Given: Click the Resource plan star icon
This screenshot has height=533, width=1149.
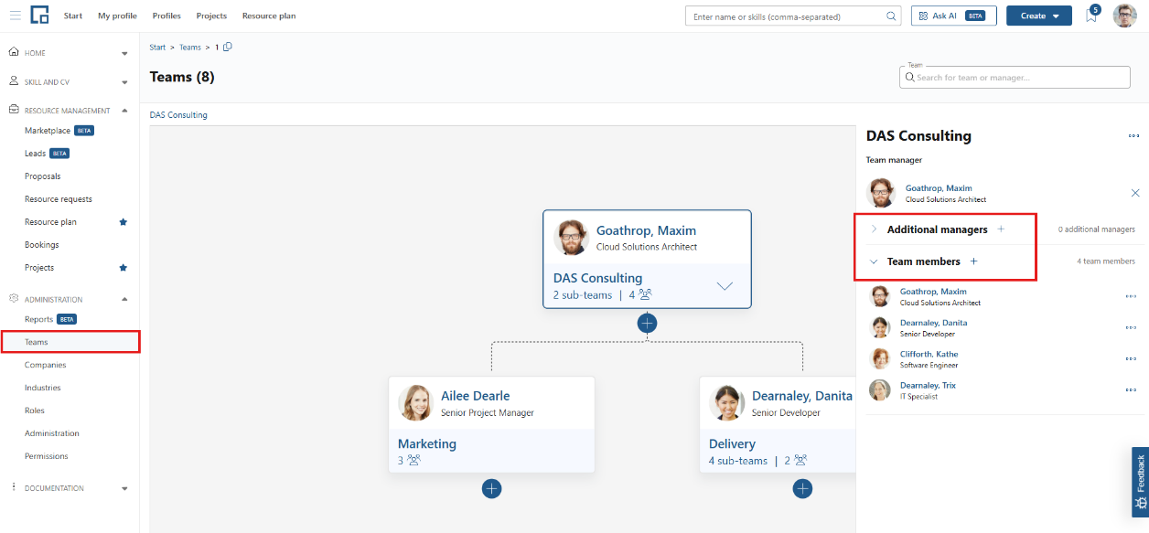Looking at the screenshot, I should tap(123, 222).
